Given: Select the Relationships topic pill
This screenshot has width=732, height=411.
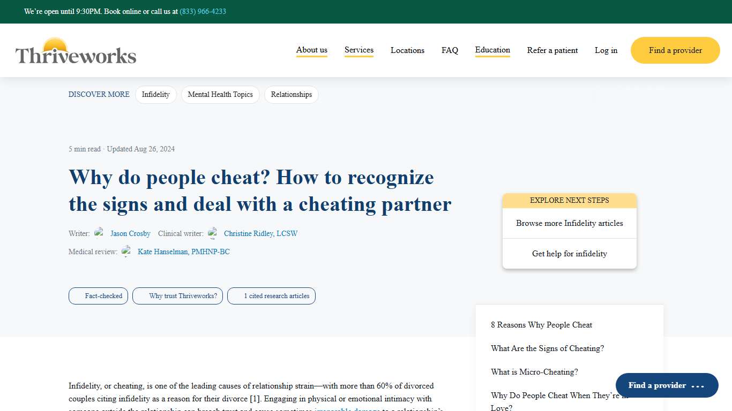Looking at the screenshot, I should (x=291, y=94).
